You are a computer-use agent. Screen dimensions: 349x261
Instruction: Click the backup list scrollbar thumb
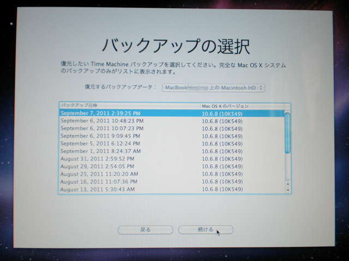287,133
